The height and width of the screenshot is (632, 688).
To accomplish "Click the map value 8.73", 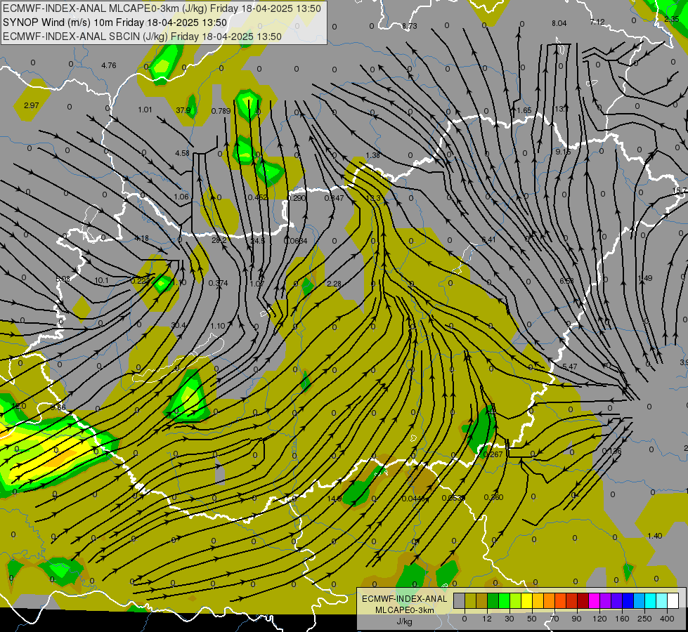I will point(410,26).
